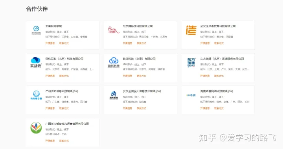Open 联系方式 for 东方瑞通(北京)咨询服务有限公司

219,76
